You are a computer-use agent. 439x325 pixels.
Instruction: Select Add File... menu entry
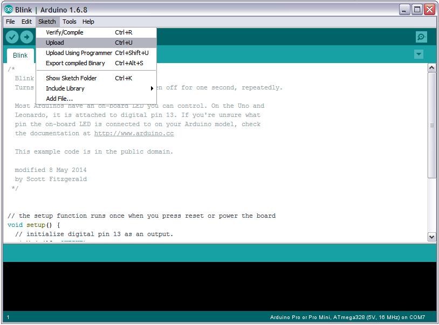click(x=97, y=99)
